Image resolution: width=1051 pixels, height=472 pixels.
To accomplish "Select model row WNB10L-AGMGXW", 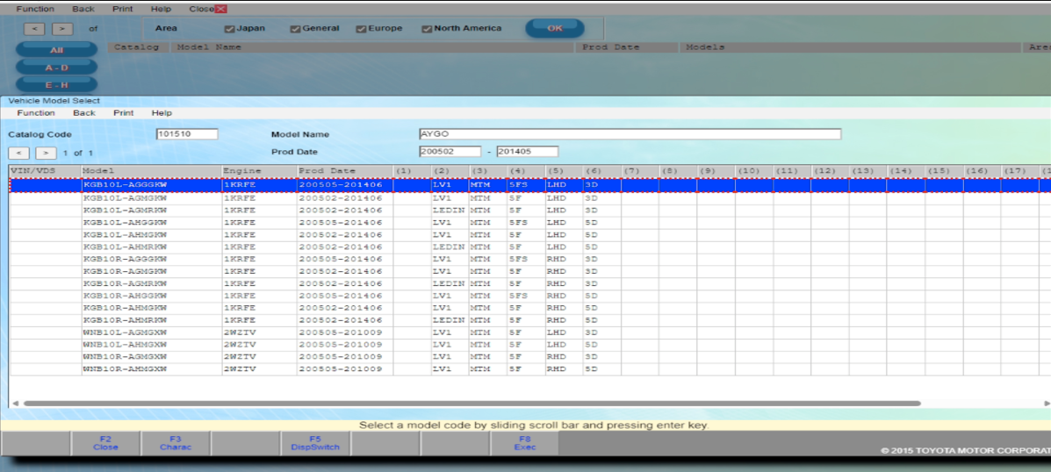I will [x=529, y=333].
